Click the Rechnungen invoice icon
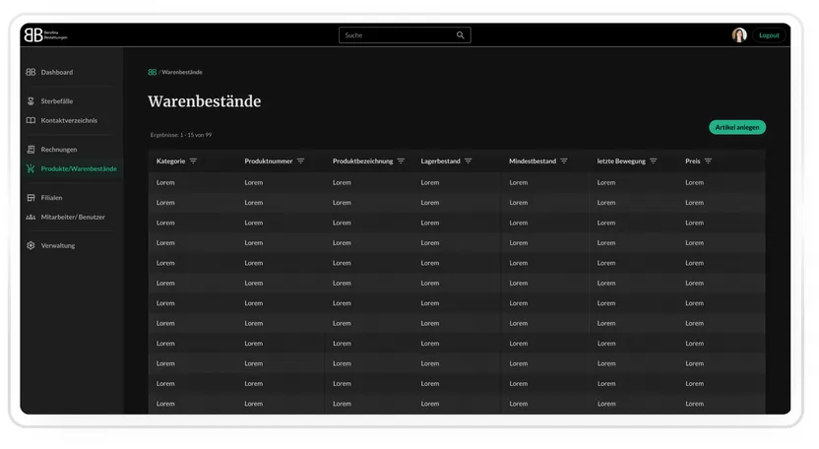The width and height of the screenshot is (819, 449). (x=31, y=150)
